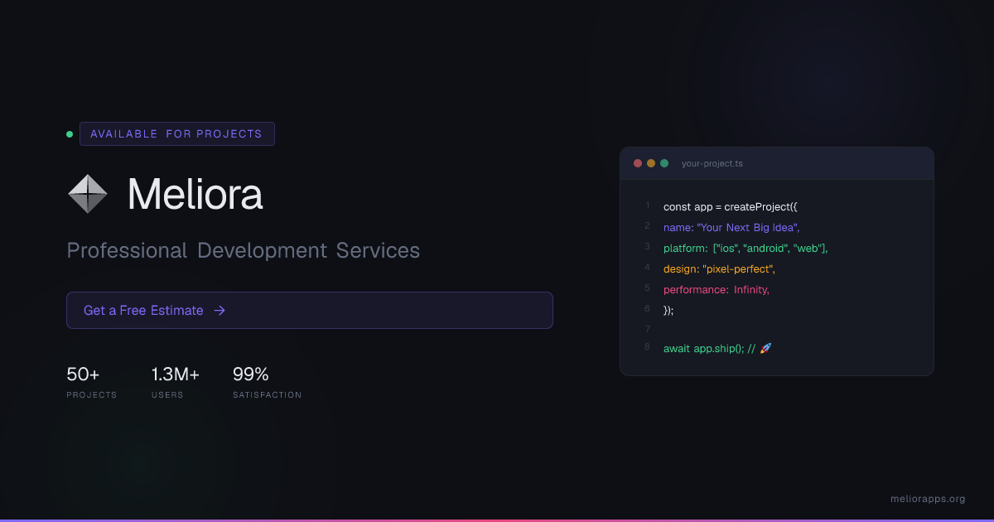This screenshot has height=522, width=994.
Task: Click the Get a Free Estimate button
Action: pyautogui.click(x=310, y=310)
